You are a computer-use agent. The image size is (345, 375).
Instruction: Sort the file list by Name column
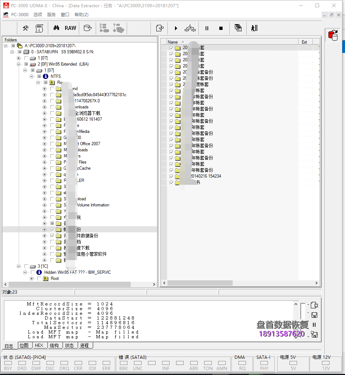click(232, 42)
